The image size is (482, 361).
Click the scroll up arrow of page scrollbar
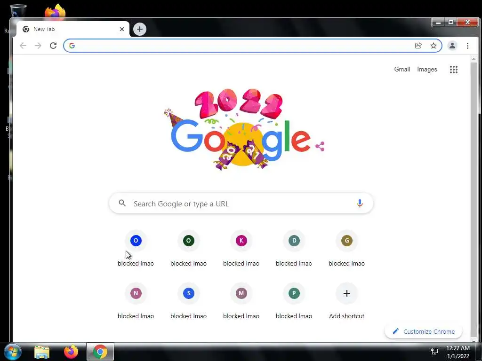point(474,59)
